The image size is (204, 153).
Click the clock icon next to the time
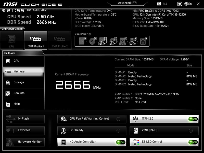coord(4,10)
